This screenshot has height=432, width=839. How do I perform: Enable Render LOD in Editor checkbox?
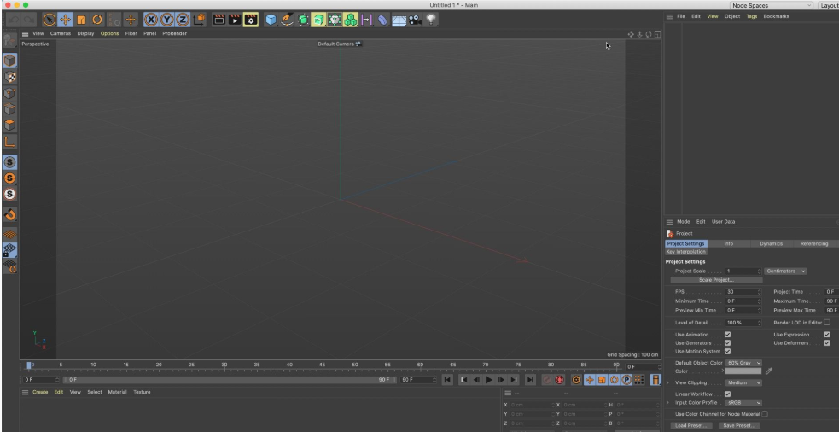click(x=827, y=323)
